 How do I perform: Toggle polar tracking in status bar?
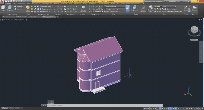pos(160,108)
